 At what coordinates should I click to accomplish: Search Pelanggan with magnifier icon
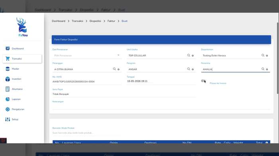(x=114, y=69)
